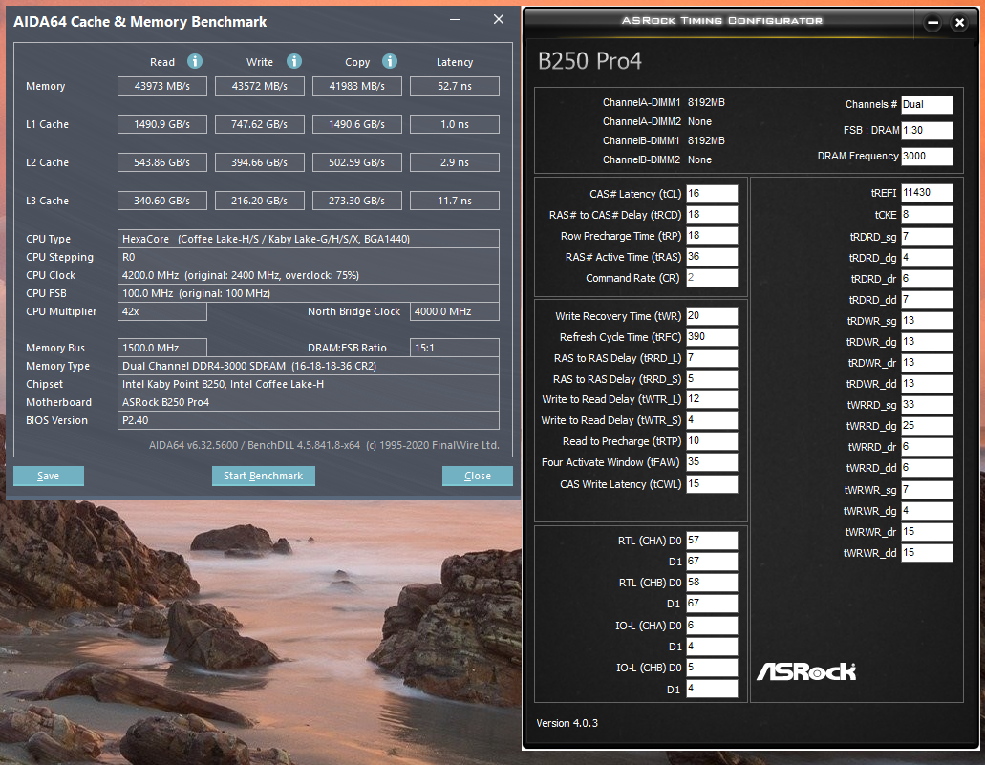The image size is (985, 765).
Task: Select the L3 Cache Copy 273.30 GB/s cell
Action: [356, 201]
